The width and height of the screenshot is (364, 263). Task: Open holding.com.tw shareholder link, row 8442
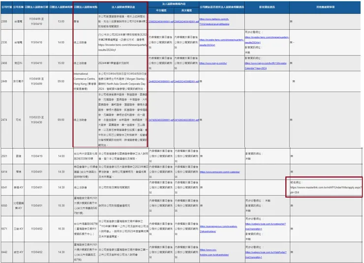214,252
